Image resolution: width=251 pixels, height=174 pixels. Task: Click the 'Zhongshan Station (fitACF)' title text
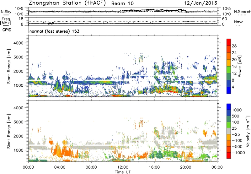tap(67, 3)
